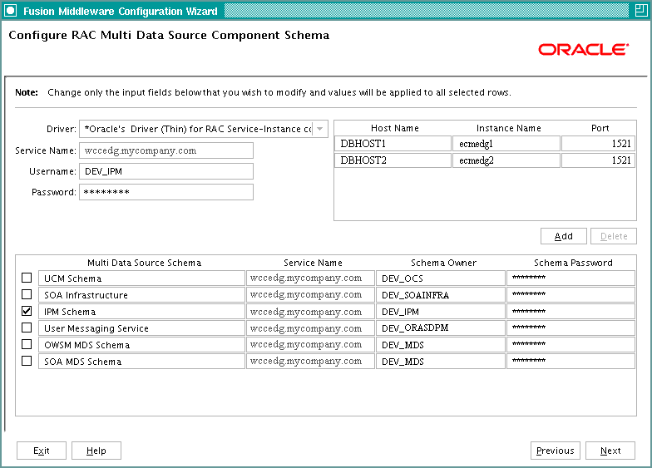Viewport: 652px width, 468px height.
Task: Click the window maximize icon at top right
Action: coord(642,10)
